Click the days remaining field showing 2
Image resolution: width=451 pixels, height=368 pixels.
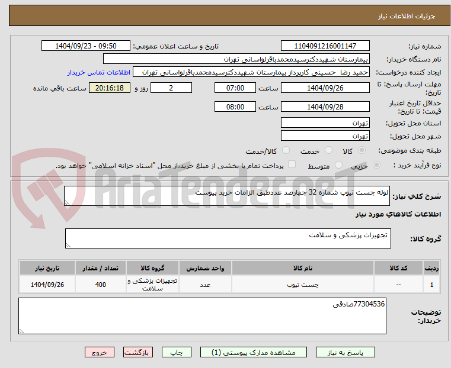click(x=171, y=88)
